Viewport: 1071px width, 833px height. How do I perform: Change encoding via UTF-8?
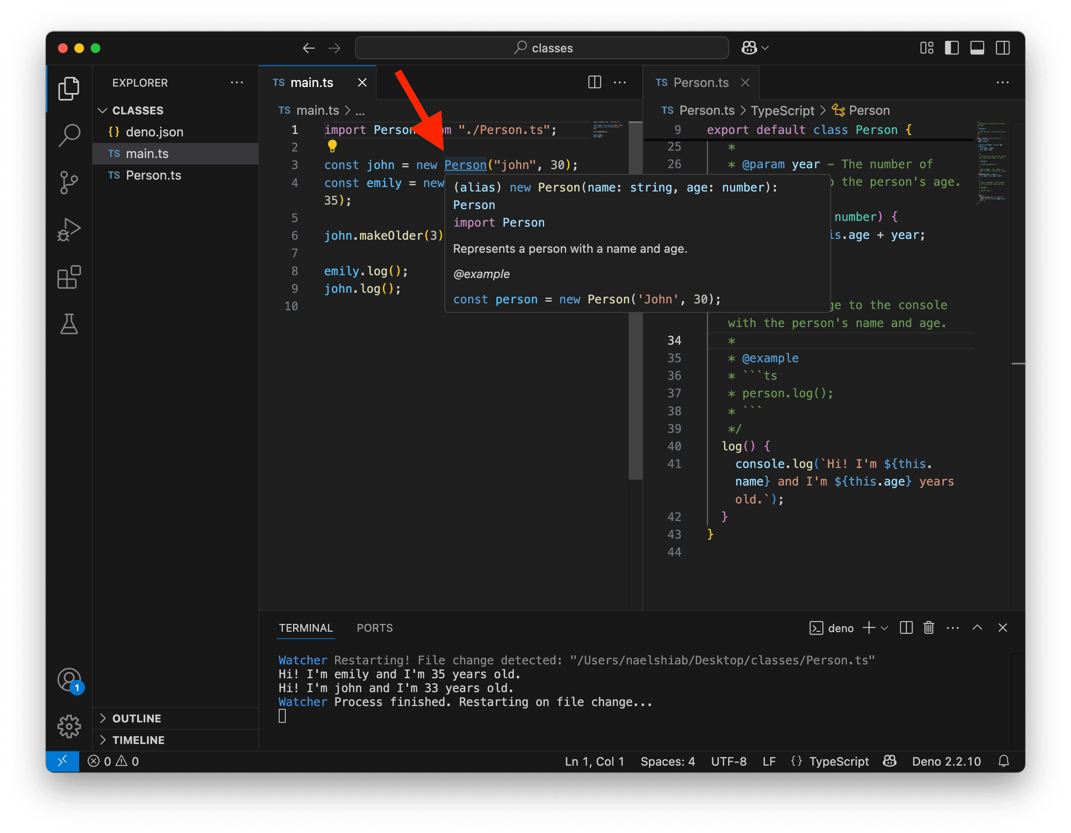tap(729, 761)
